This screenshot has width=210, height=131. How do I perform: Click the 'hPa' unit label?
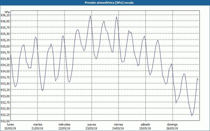point(7,12)
